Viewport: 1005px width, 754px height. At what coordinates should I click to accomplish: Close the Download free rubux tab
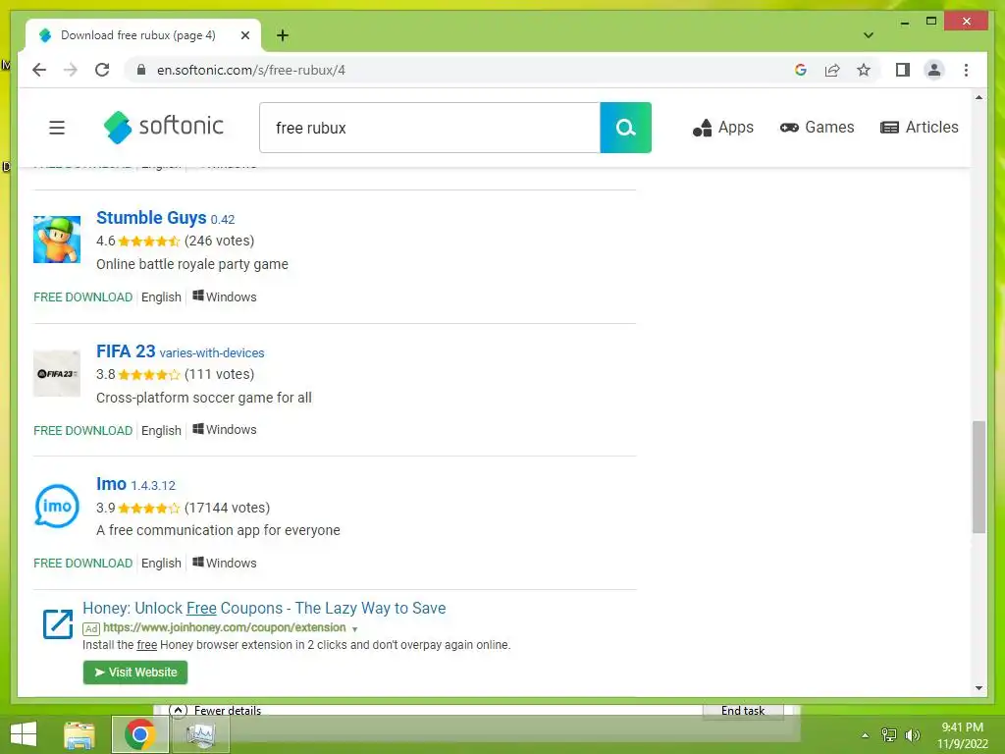point(244,35)
